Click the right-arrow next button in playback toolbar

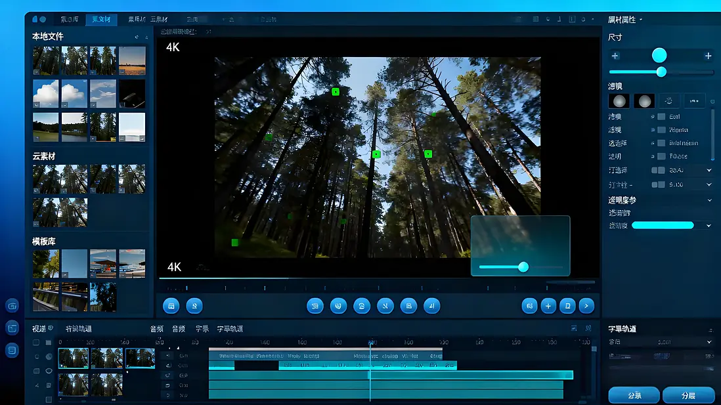pyautogui.click(x=586, y=306)
